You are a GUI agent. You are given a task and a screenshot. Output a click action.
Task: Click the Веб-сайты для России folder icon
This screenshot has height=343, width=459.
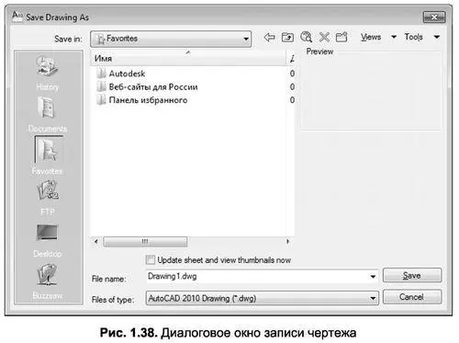[x=101, y=86]
